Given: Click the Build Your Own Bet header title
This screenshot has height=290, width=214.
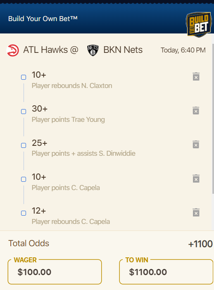Looking at the screenshot, I should [43, 19].
